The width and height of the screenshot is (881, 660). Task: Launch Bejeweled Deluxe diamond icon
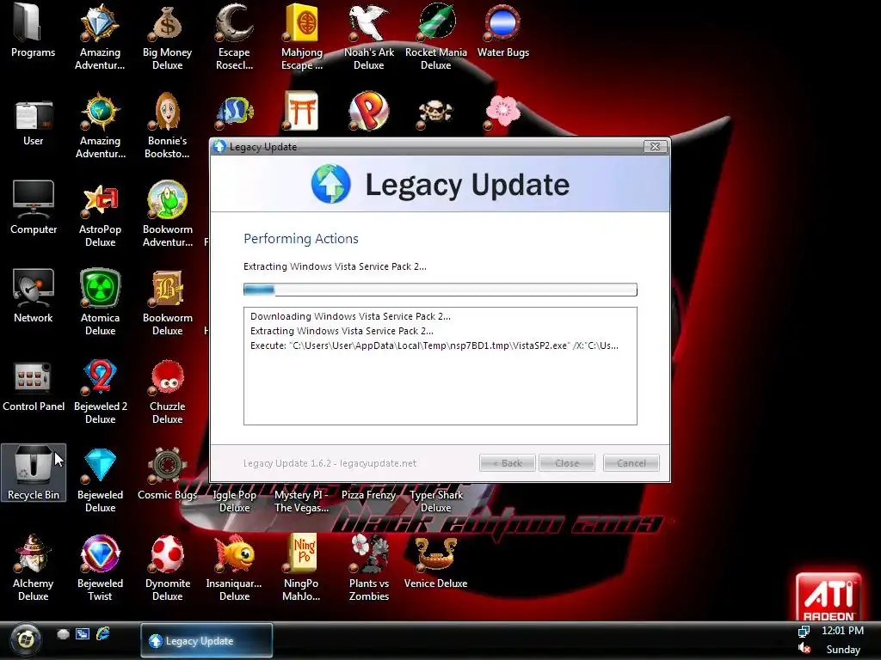point(100,480)
